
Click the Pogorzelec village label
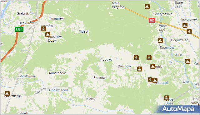pos(179,40)
